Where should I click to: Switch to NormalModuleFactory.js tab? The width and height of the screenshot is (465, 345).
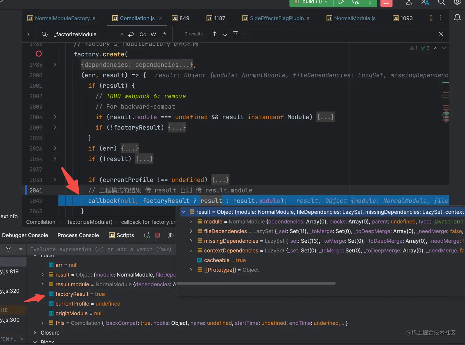62,18
